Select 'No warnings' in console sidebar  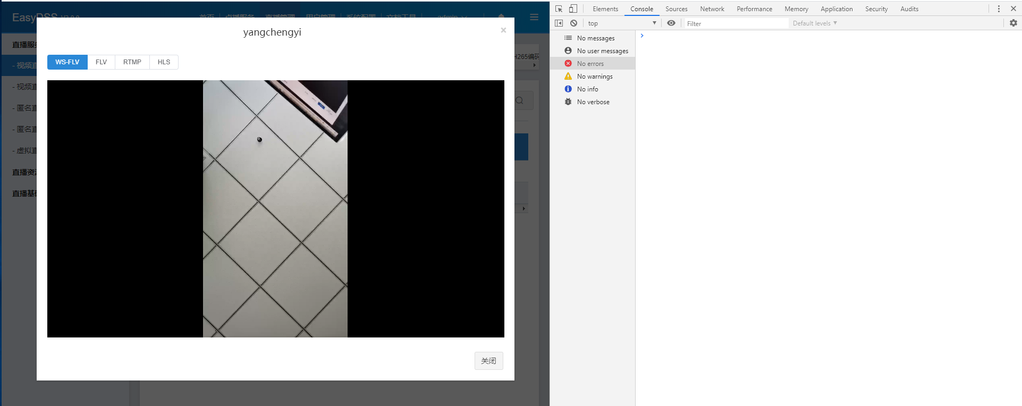tap(593, 77)
